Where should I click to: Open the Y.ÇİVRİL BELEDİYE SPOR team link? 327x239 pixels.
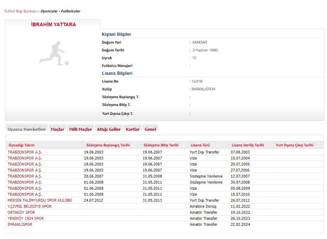click(x=30, y=207)
